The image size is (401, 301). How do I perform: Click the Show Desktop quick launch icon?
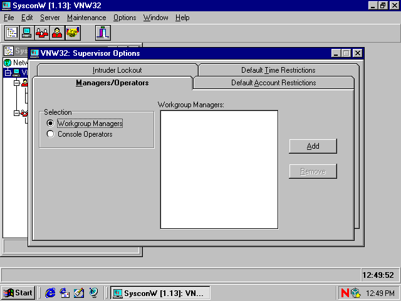tap(79, 293)
